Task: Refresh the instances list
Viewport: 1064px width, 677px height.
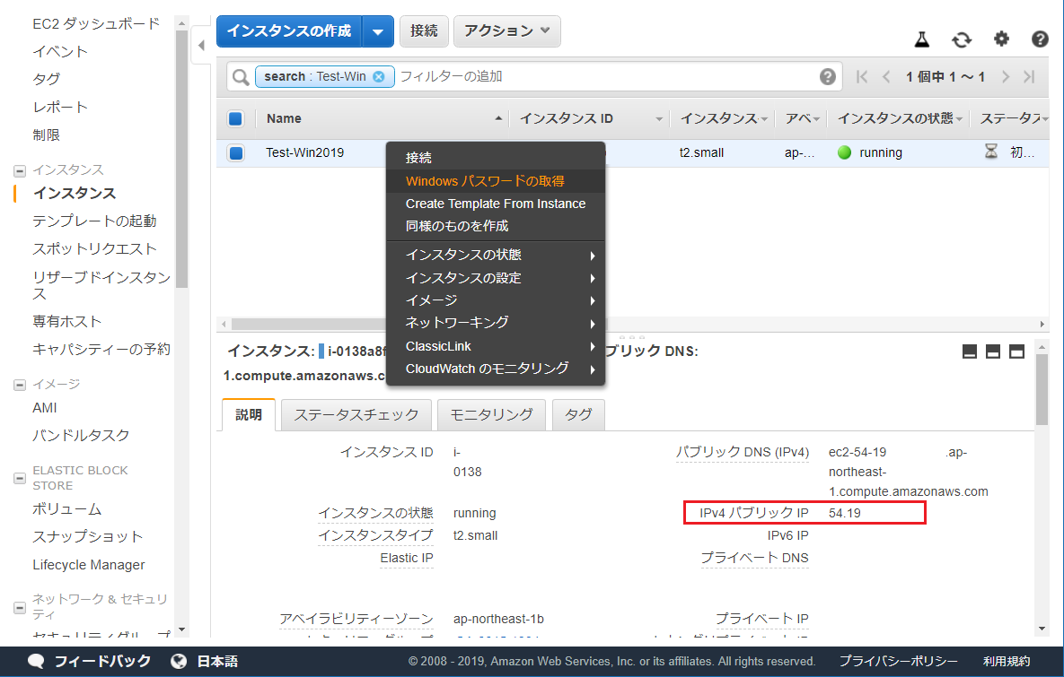Action: pyautogui.click(x=961, y=39)
